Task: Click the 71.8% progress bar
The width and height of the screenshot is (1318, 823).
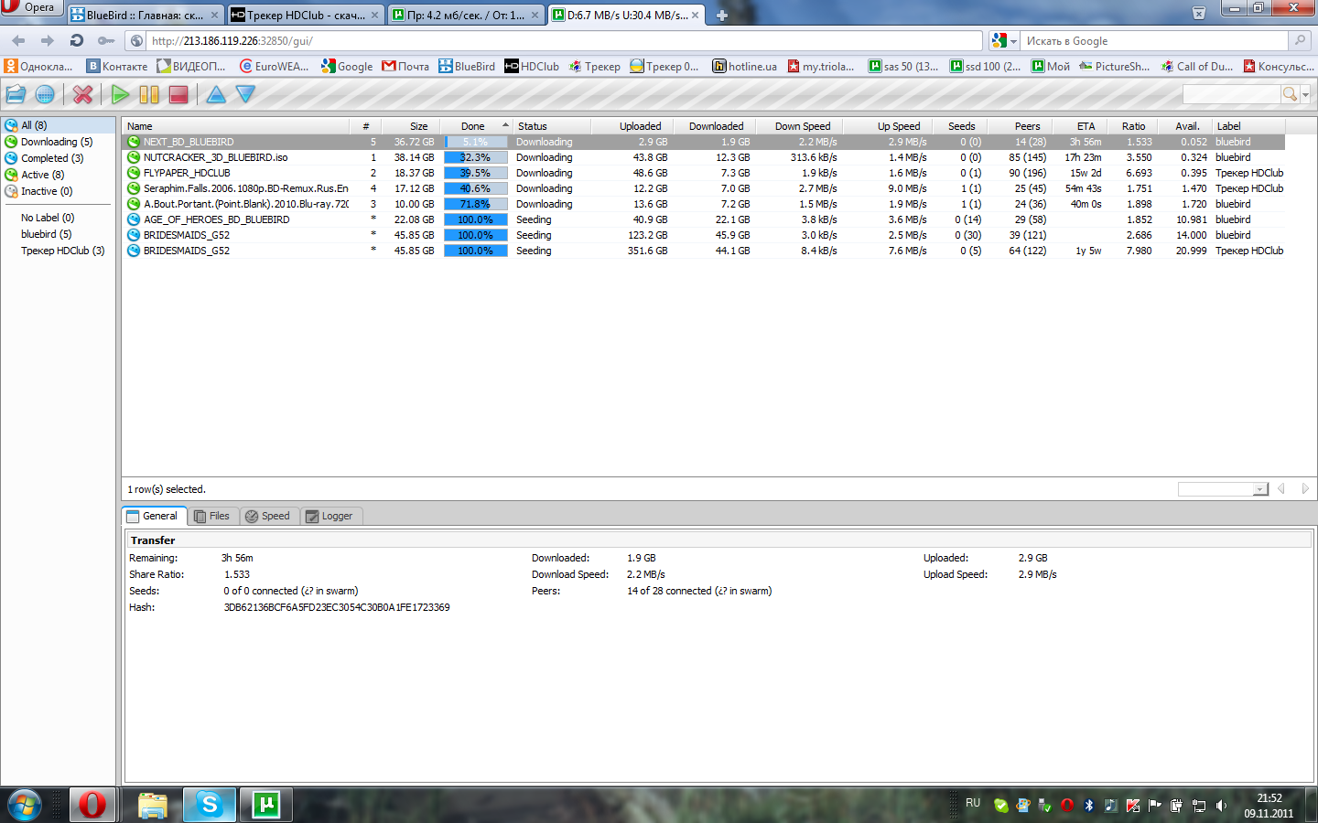Action: pyautogui.click(x=476, y=204)
